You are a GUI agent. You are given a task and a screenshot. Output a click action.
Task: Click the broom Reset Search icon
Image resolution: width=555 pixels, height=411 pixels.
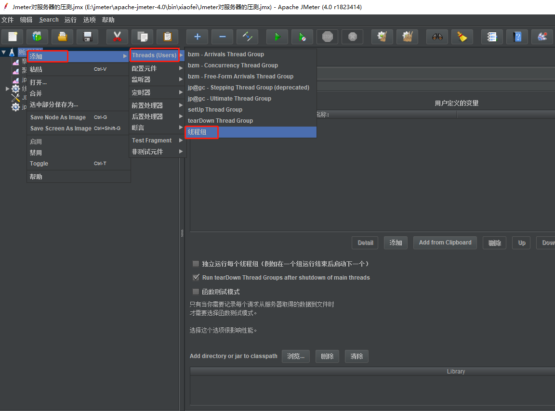[462, 37]
